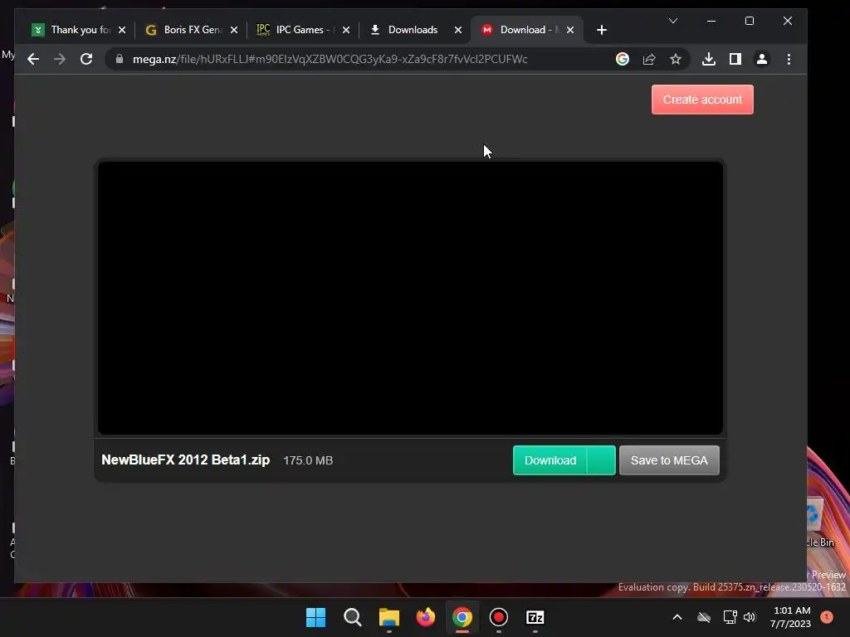This screenshot has height=637, width=850.
Task: Open notification bell badge
Action: pyautogui.click(x=827, y=617)
